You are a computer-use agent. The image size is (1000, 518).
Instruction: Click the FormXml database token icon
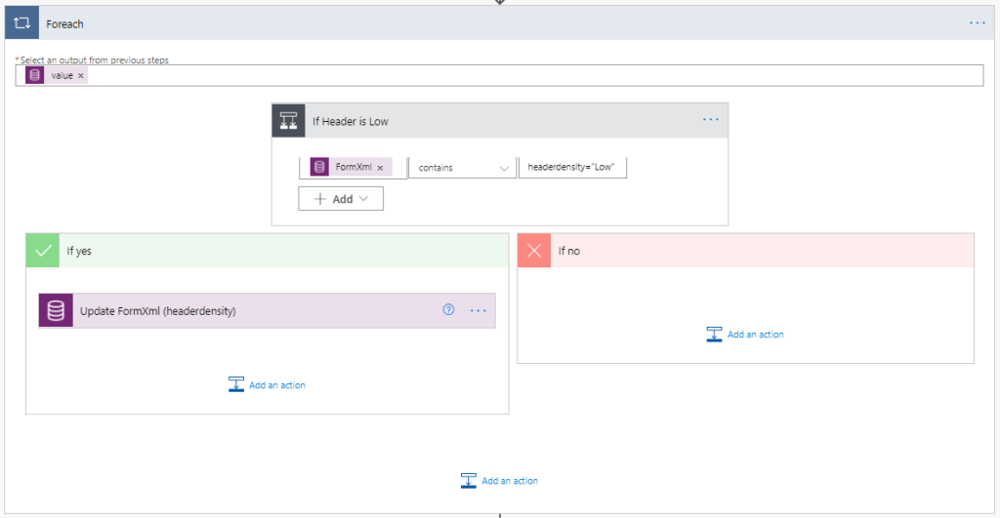pos(319,168)
